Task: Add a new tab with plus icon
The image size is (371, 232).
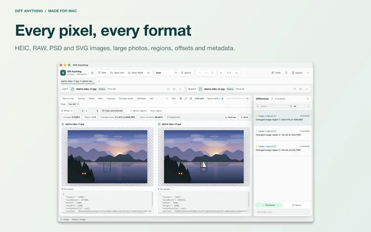Action: (x=99, y=82)
